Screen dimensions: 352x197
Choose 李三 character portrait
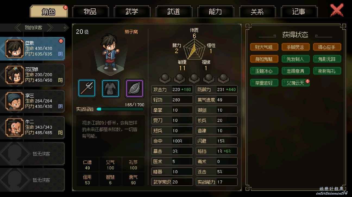14,101
